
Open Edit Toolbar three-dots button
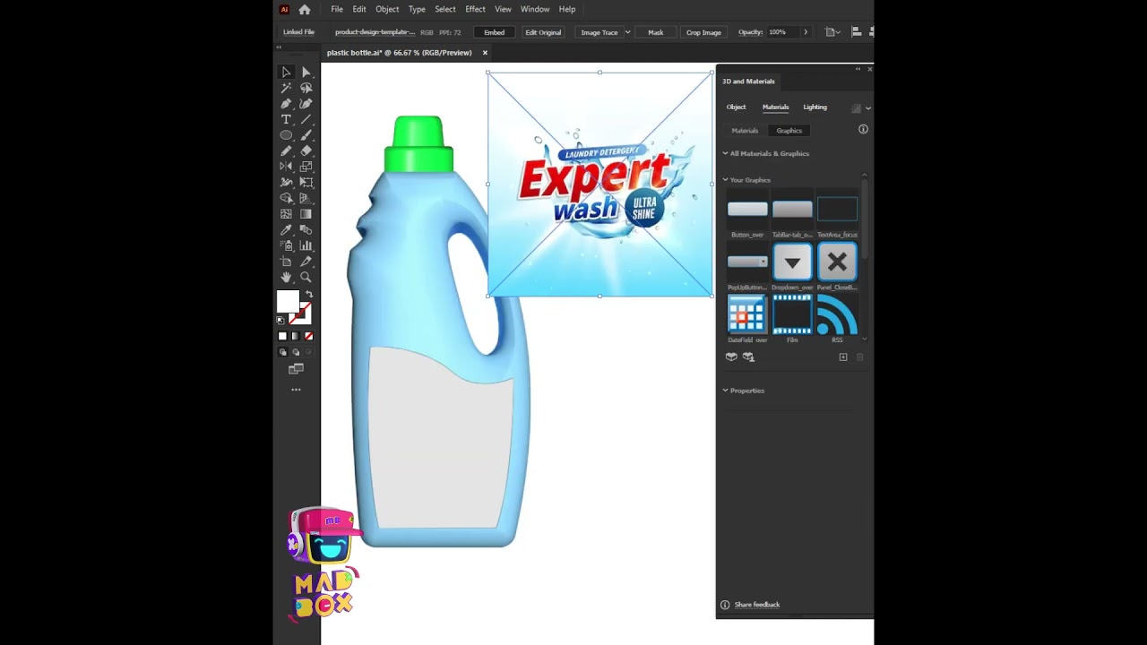point(296,390)
